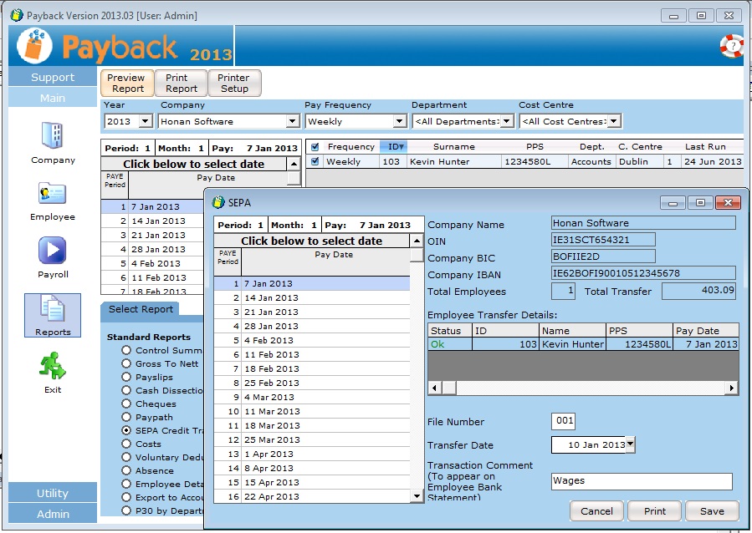Select the Cheques report radio button
Screen dimensions: 752x533
126,404
